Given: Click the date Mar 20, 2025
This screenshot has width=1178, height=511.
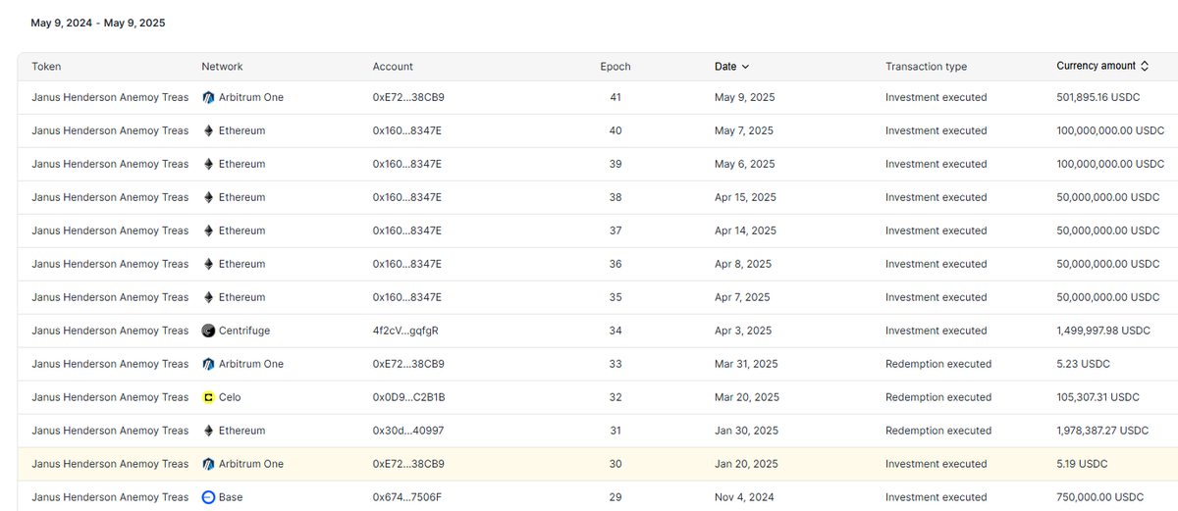Looking at the screenshot, I should click(747, 398).
